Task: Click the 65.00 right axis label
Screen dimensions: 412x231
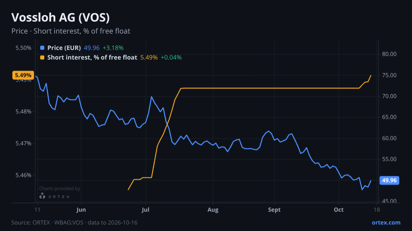Action: click(389, 117)
